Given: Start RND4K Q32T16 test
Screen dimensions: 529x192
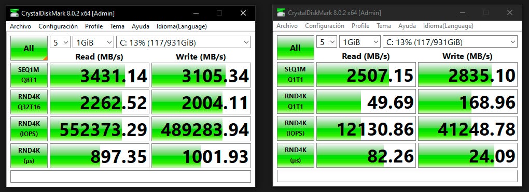Looking at the screenshot, I should pos(29,102).
